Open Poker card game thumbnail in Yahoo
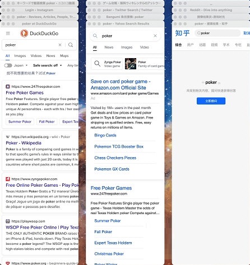Screen dimensions: 250x265 tap(131, 64)
